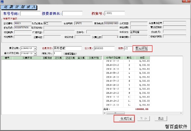Click the 编号 column header in left table
Viewport: 191px width, 131px height.
[7, 58]
